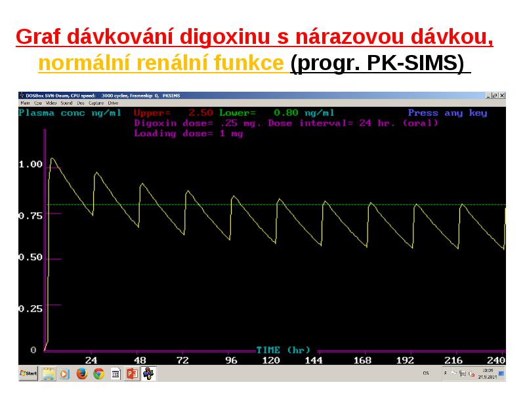Viewport: 525px width, 393px height.
Task: Click the 1.00 y-axis label
Action: tap(30, 164)
